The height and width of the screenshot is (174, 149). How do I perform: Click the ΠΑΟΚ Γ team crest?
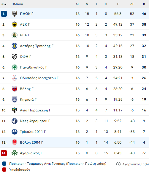(x=15, y=14)
